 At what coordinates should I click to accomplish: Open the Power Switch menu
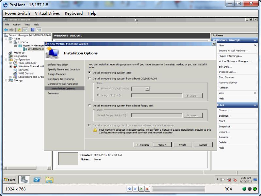17,13
